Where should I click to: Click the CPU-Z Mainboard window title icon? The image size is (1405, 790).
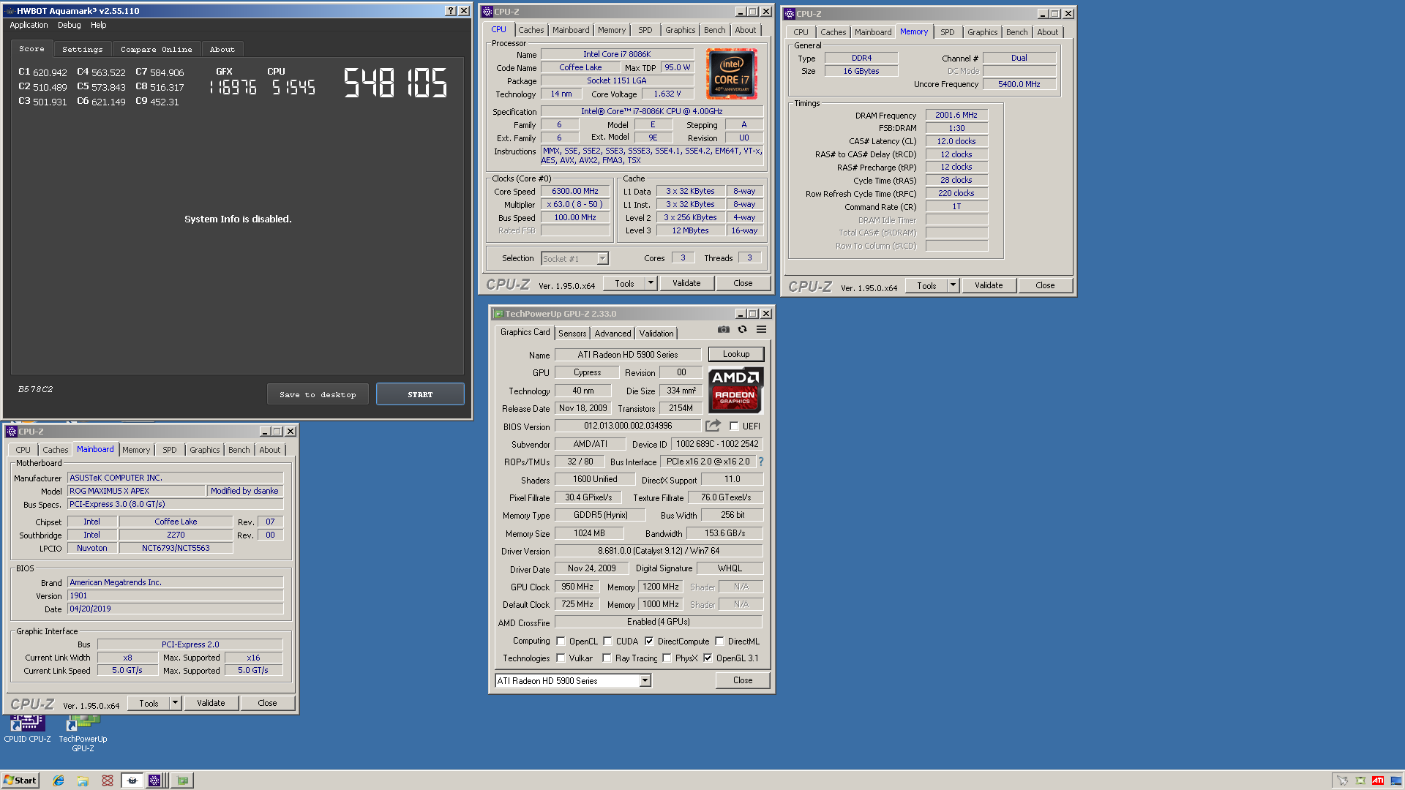[12, 432]
